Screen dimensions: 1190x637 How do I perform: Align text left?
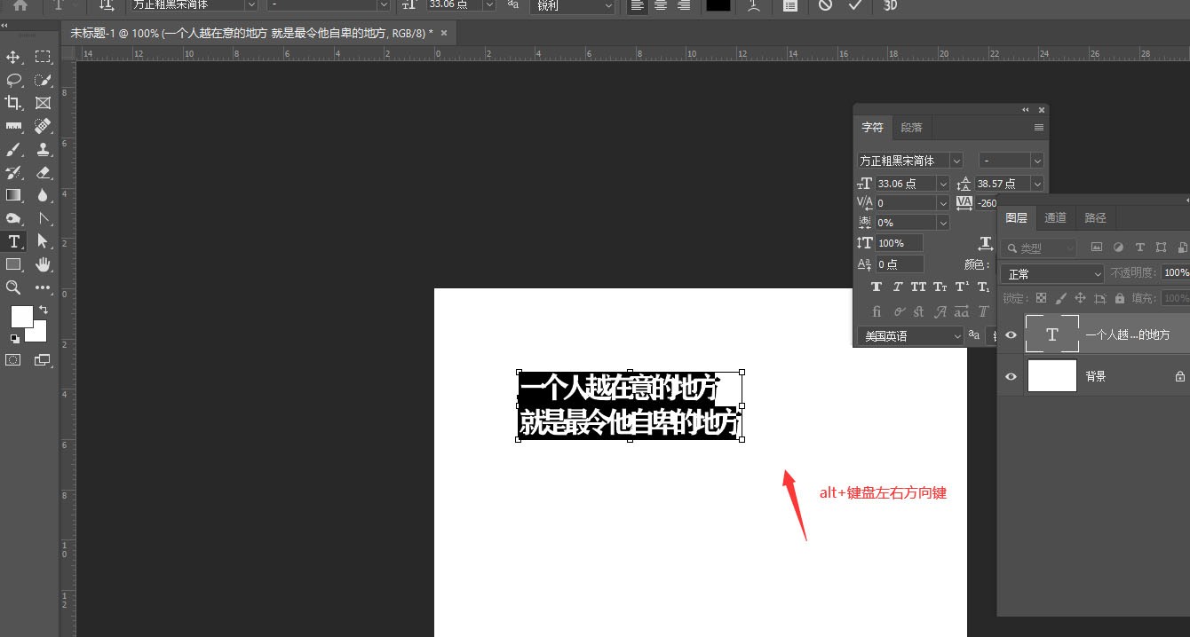(637, 5)
